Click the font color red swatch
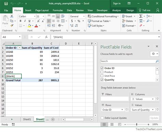The height and width of the screenshot is (132, 162). point(36,26)
